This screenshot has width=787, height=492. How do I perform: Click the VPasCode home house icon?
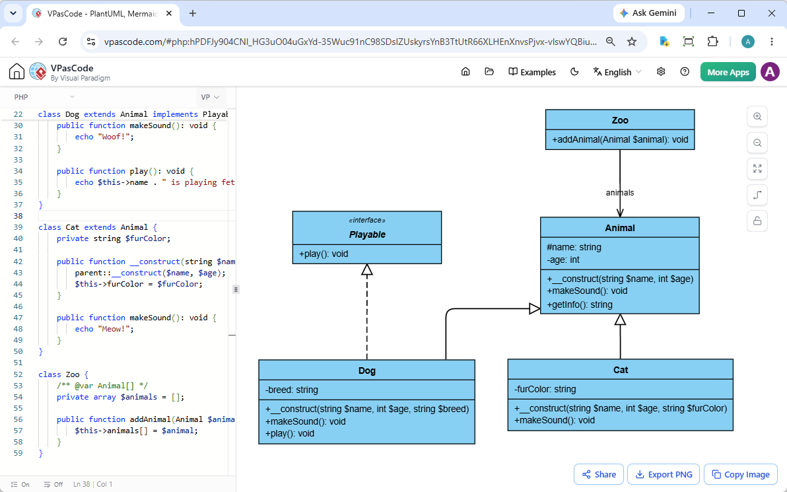tap(17, 72)
